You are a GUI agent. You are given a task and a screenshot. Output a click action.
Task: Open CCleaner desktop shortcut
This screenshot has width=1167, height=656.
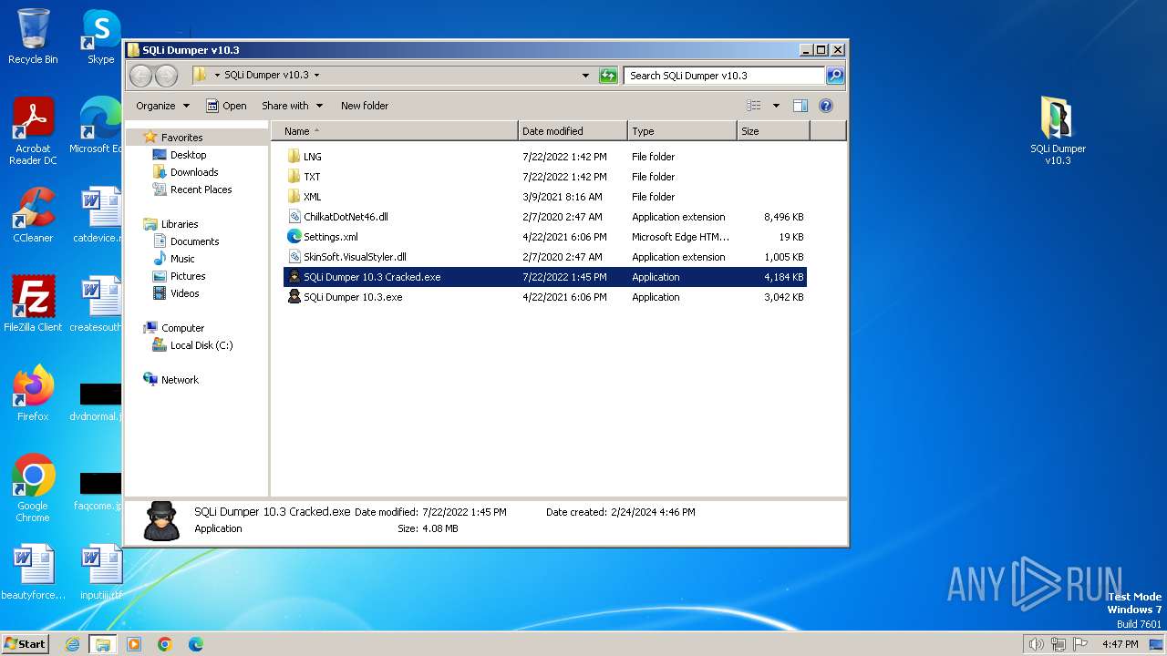pos(33,215)
